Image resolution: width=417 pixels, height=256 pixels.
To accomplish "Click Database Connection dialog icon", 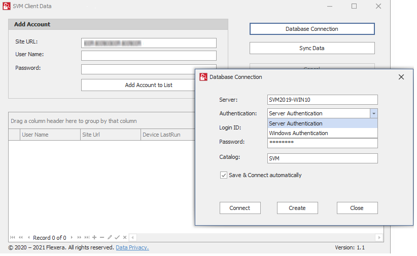I will tap(203, 77).
